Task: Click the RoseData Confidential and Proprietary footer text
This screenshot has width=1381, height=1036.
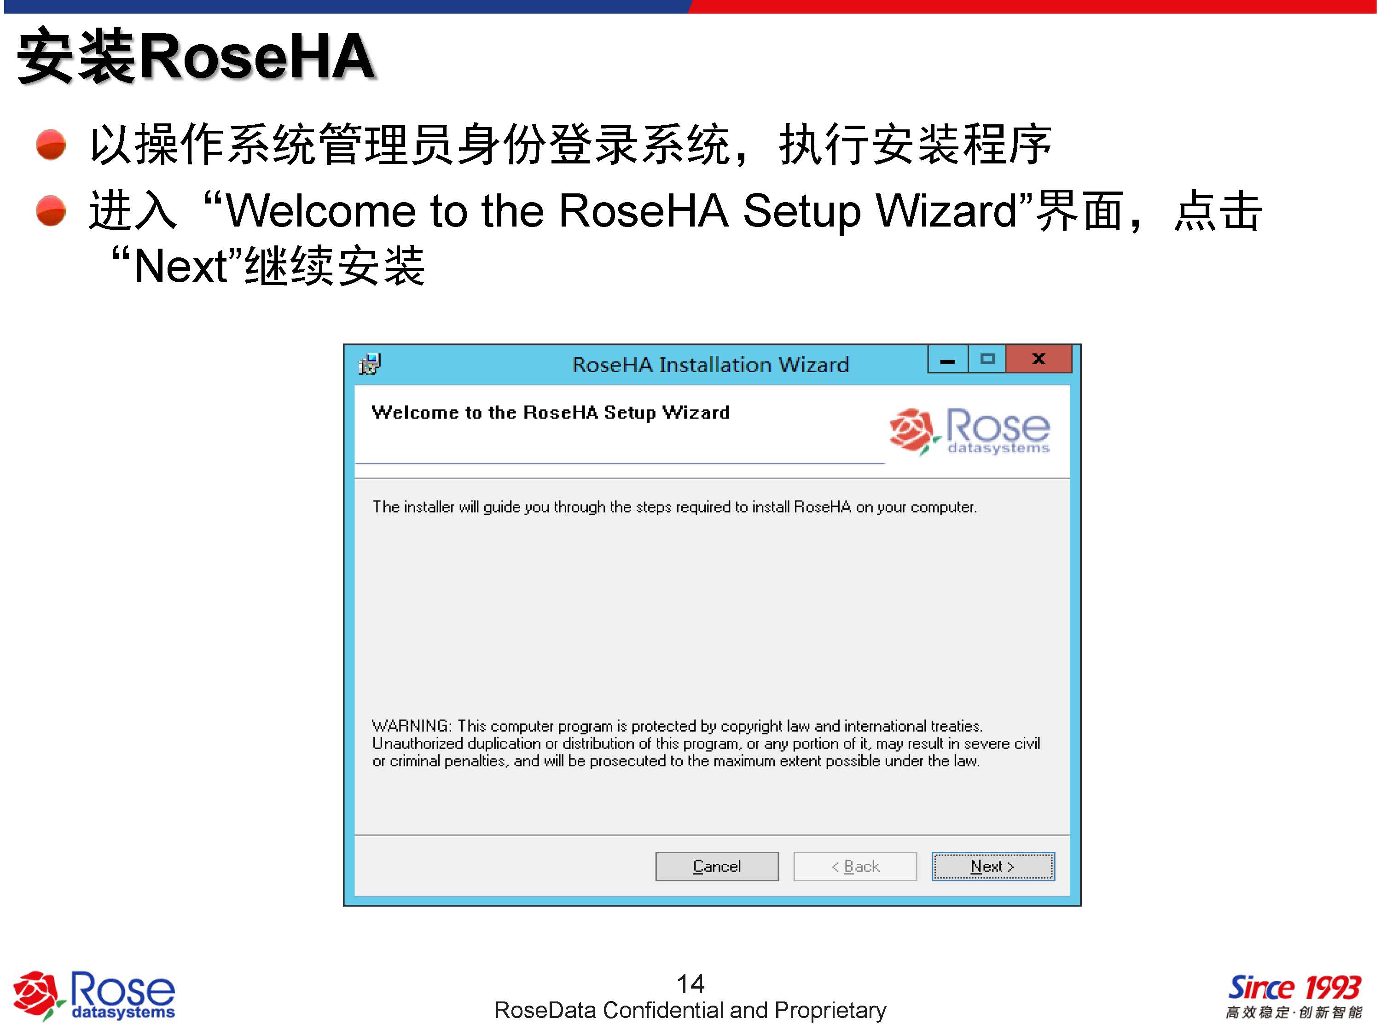Action: pyautogui.click(x=690, y=1010)
